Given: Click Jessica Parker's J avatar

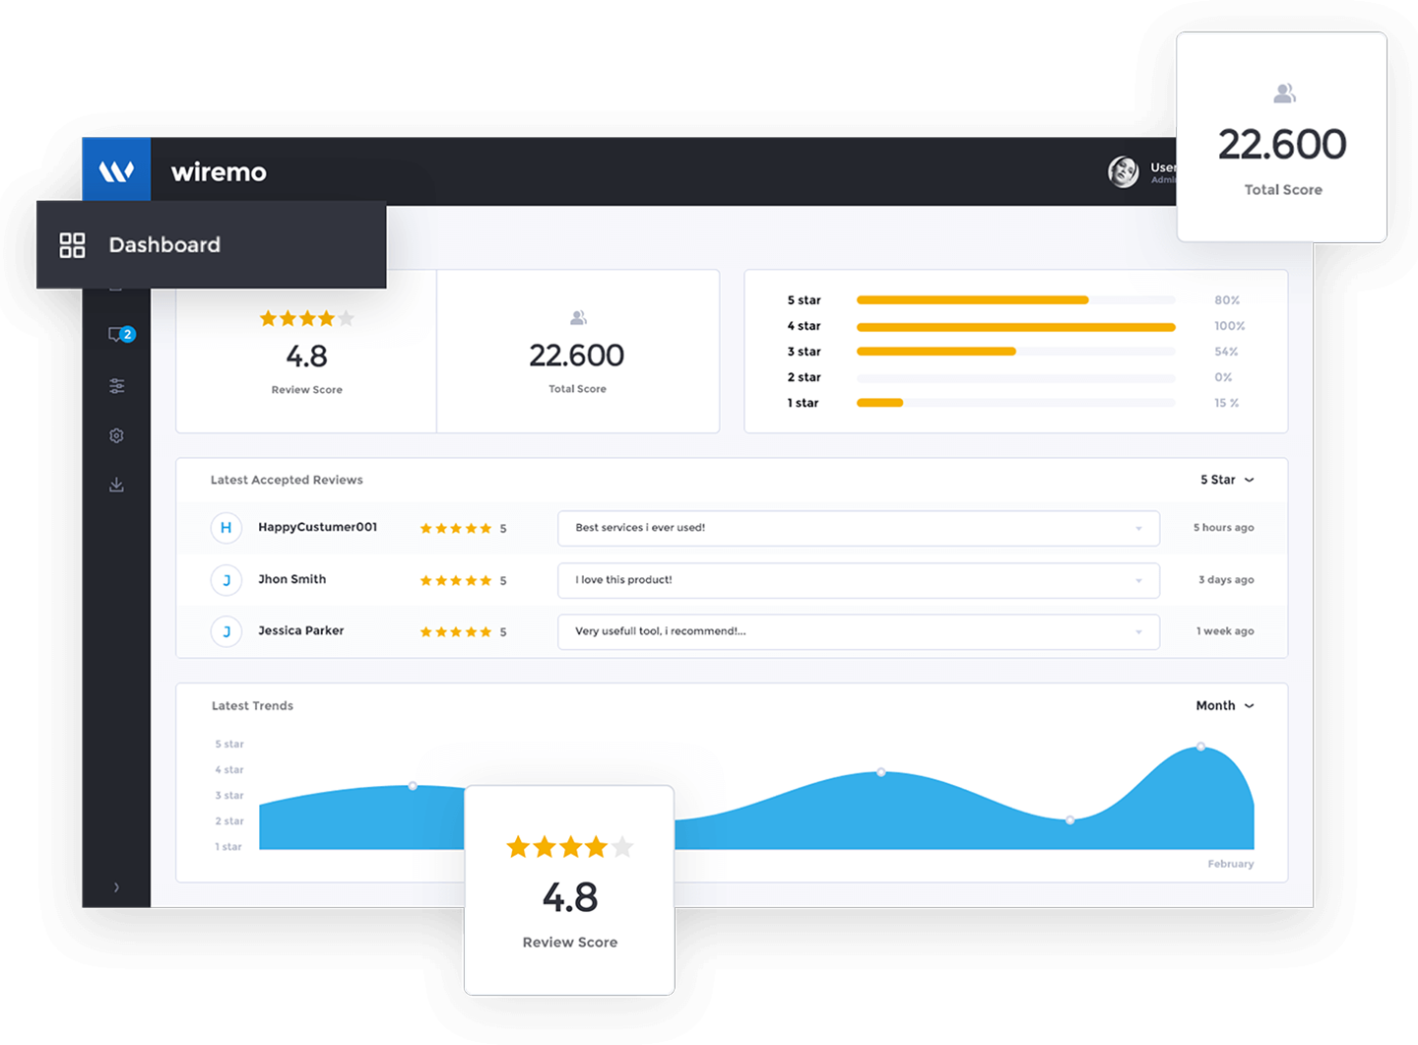Looking at the screenshot, I should pyautogui.click(x=226, y=631).
